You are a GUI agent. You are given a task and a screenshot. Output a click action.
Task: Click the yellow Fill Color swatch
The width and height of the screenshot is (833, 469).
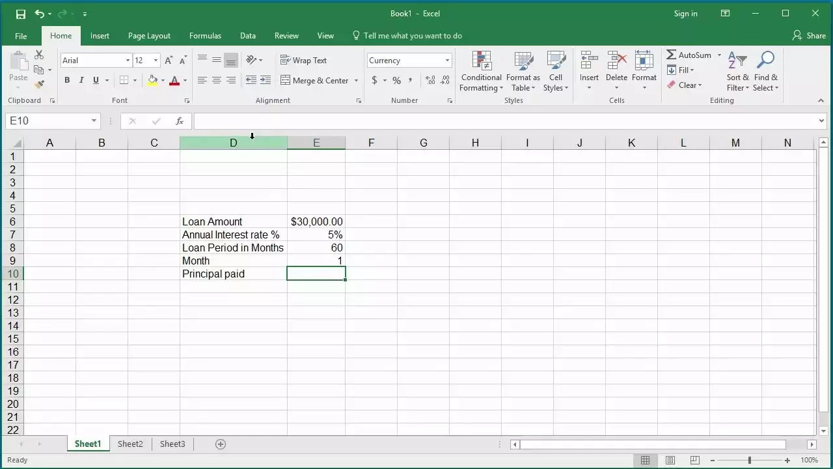[152, 81]
